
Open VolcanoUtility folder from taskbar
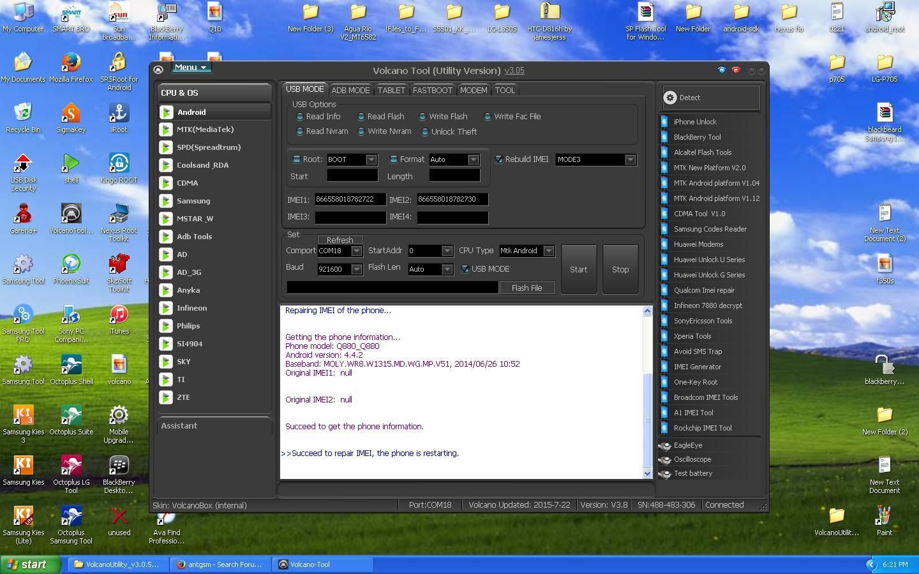(x=118, y=564)
